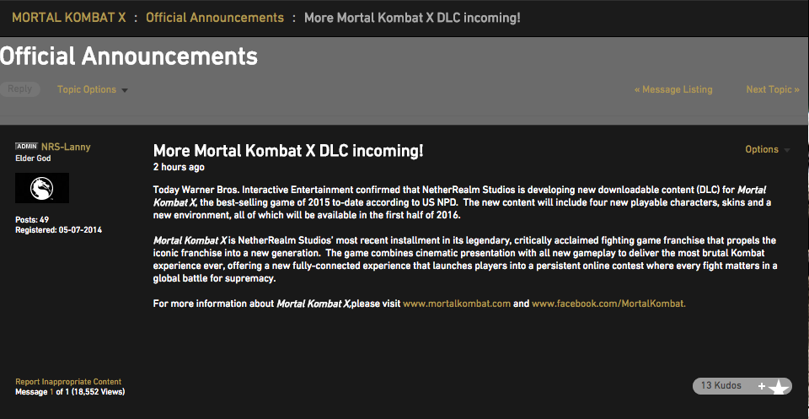Click the post title 'More Mortal Kombat X DLC incoming!'
The image size is (809, 419).
tap(288, 151)
